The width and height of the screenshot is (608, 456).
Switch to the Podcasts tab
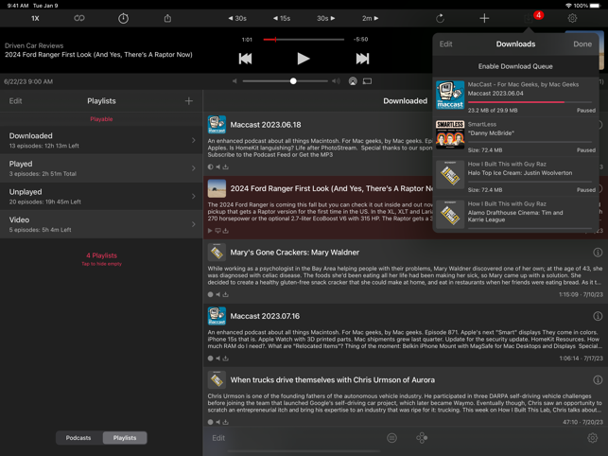click(x=79, y=438)
